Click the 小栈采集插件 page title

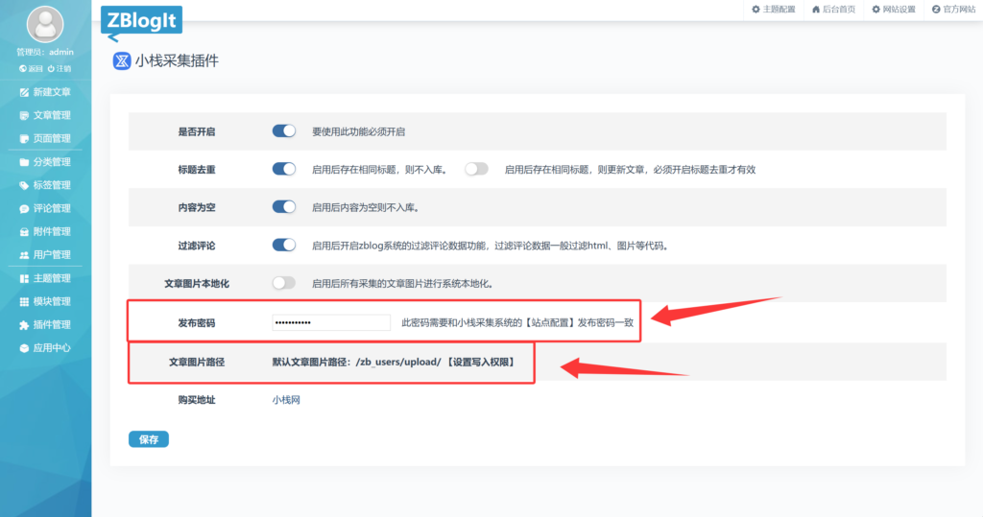pos(177,60)
